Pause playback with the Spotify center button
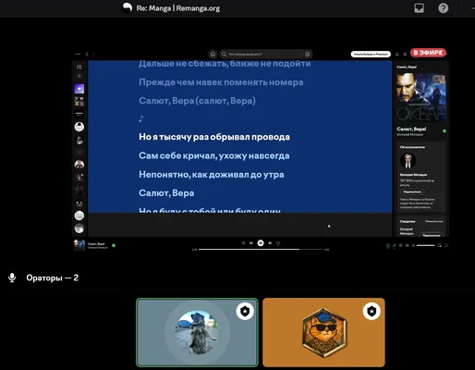Screen dimensions: 475x370 [x=261, y=243]
